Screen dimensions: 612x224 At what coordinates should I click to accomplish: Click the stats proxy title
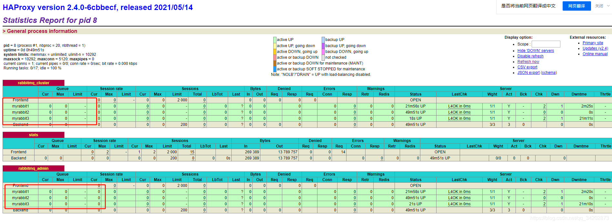pos(34,135)
